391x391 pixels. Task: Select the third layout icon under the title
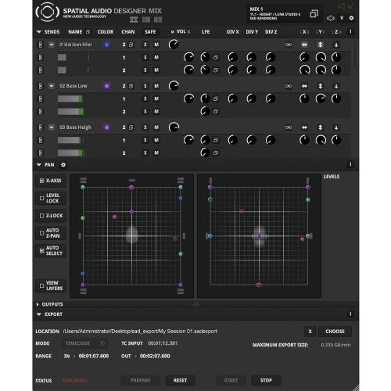click(x=158, y=20)
